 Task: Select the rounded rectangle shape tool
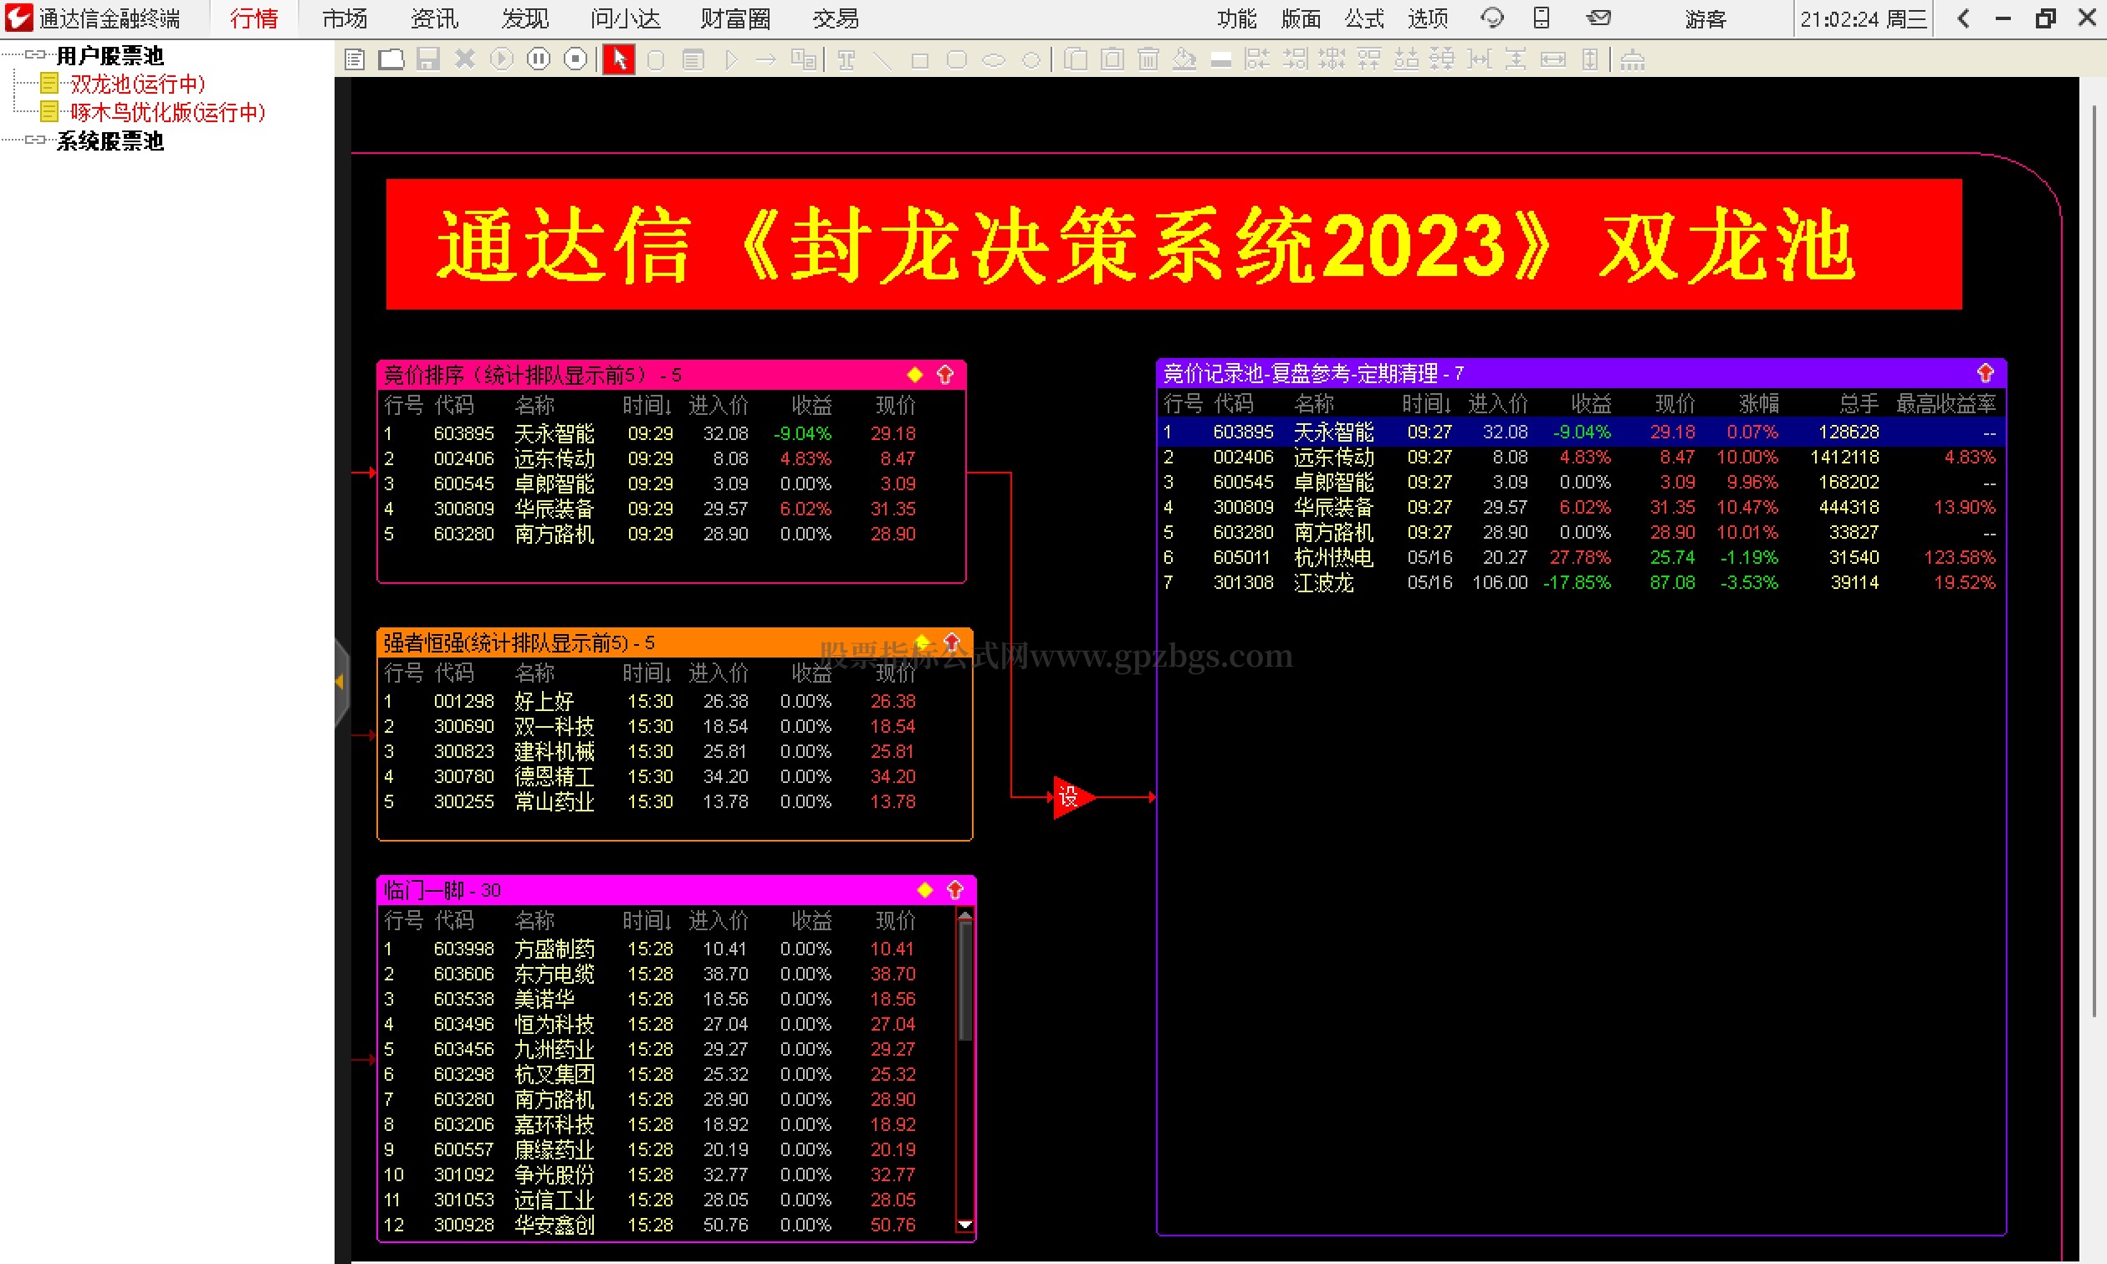(x=957, y=59)
